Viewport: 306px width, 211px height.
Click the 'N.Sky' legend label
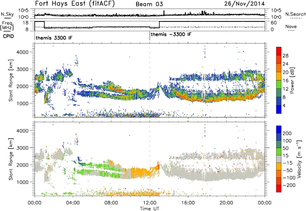point(7,14)
